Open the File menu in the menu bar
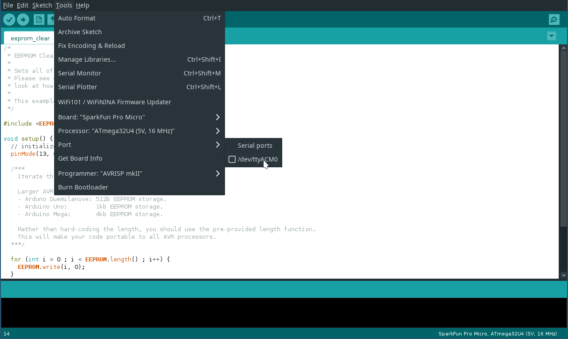568x339 pixels. [x=8, y=5]
